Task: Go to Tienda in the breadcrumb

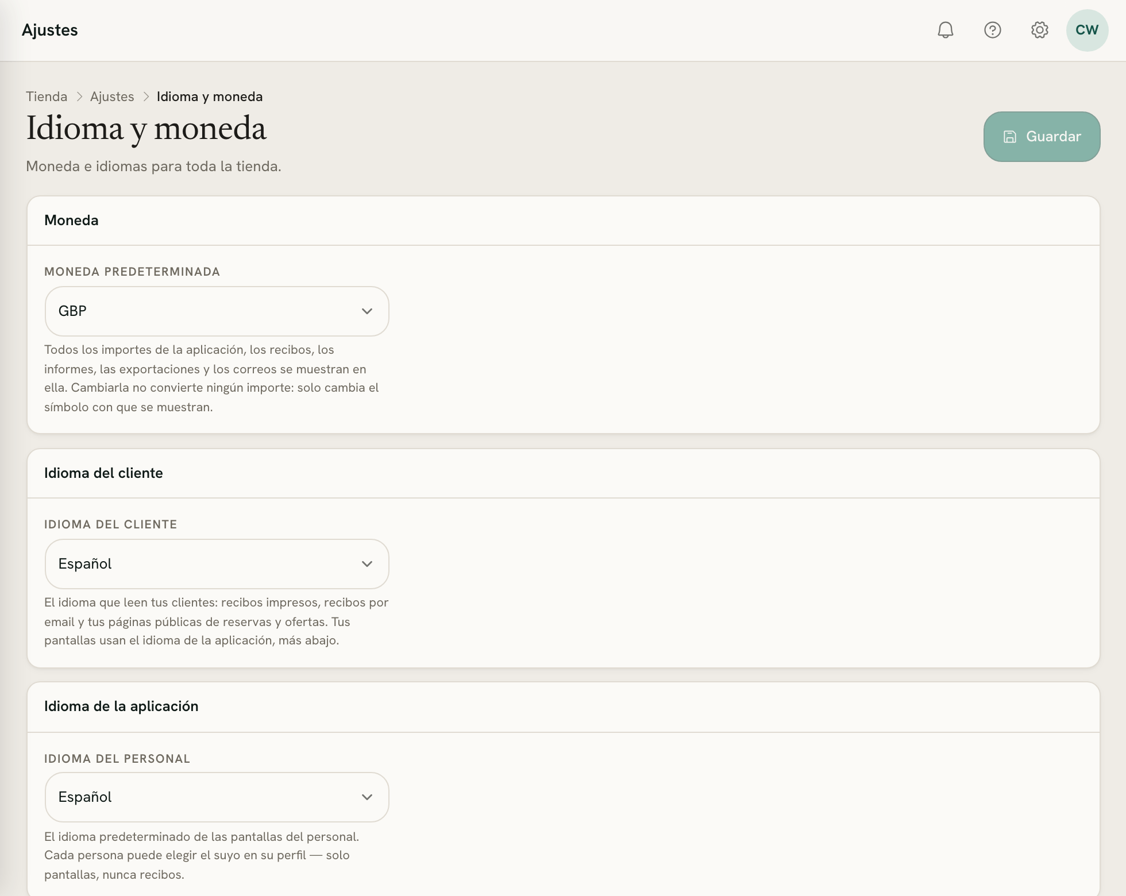Action: [x=47, y=96]
